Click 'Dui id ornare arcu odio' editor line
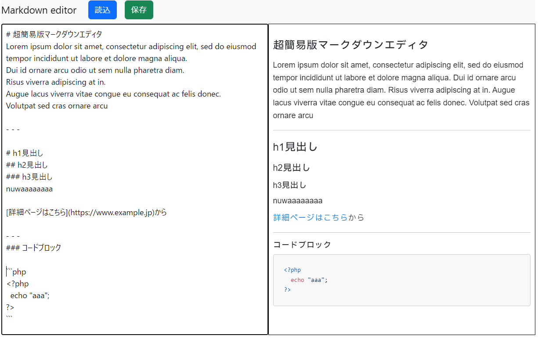This screenshot has height=339, width=538. click(x=95, y=70)
